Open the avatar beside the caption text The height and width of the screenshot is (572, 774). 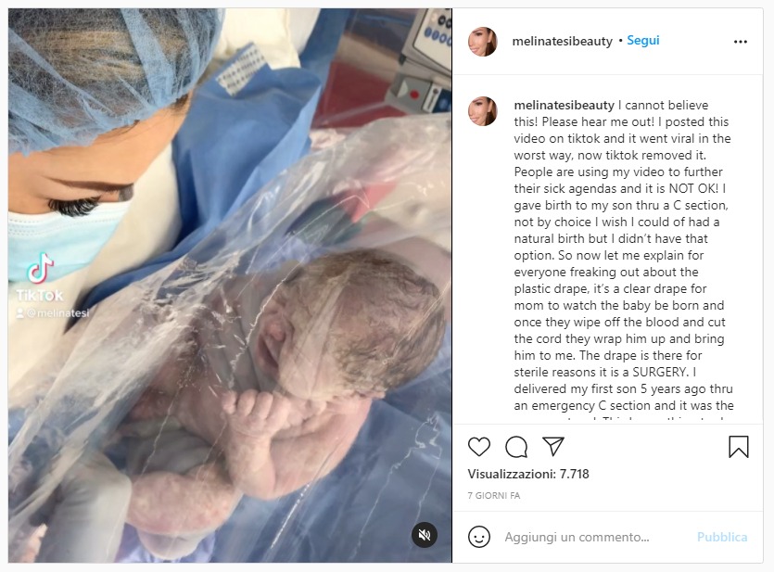pos(482,111)
